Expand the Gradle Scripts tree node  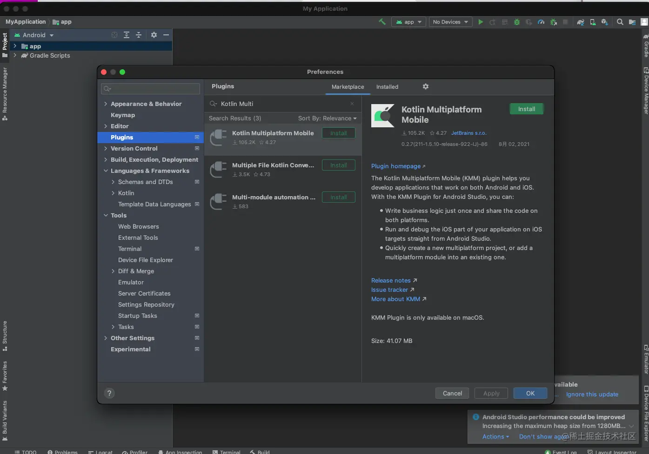tap(15, 55)
